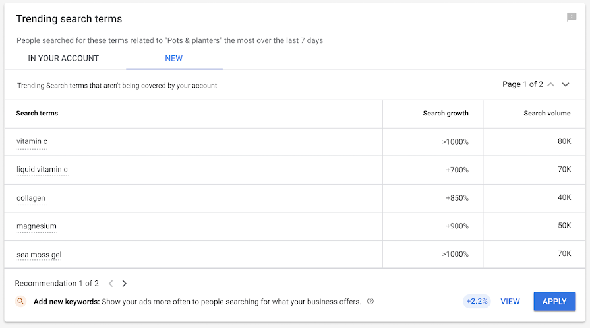Click the feedback icon in top-right corner
Image resolution: width=590 pixels, height=328 pixels.
572,18
